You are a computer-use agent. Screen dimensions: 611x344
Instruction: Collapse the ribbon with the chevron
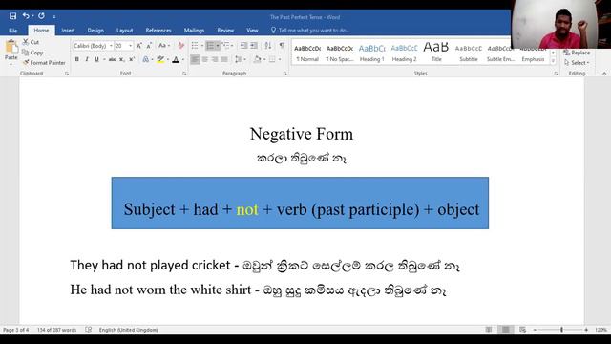pos(604,74)
